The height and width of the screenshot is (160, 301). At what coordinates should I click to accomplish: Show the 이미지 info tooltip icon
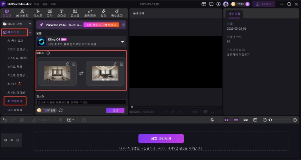click(x=48, y=53)
